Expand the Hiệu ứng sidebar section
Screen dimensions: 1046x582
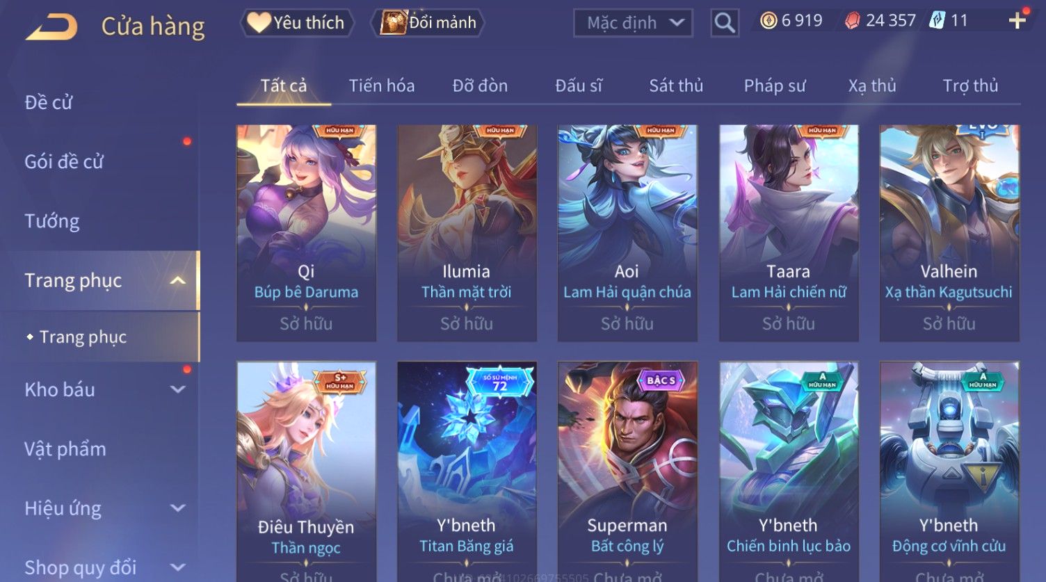178,508
